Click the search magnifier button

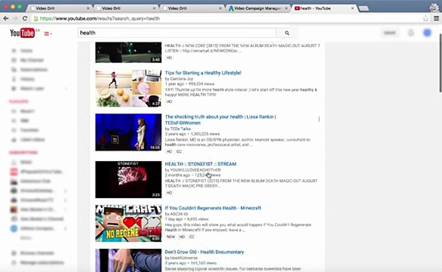[287, 33]
